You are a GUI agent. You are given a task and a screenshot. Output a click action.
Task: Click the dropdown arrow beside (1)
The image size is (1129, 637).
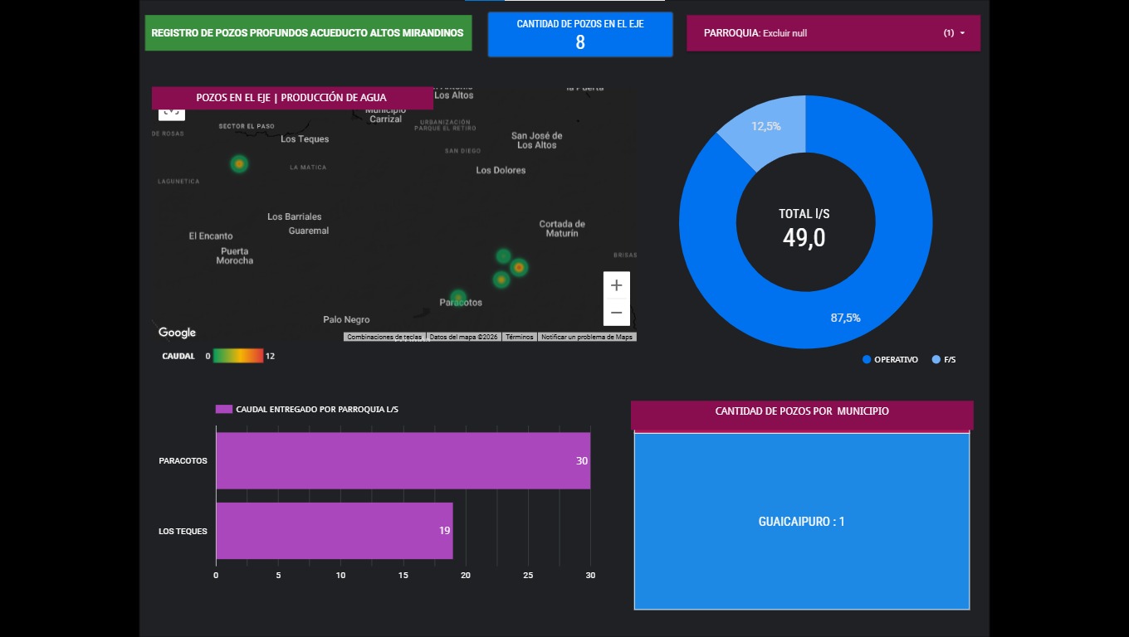click(x=962, y=33)
